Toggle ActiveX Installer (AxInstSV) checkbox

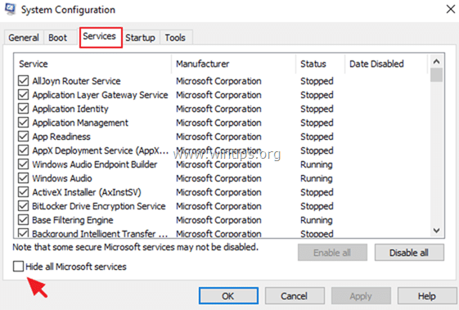(23, 191)
